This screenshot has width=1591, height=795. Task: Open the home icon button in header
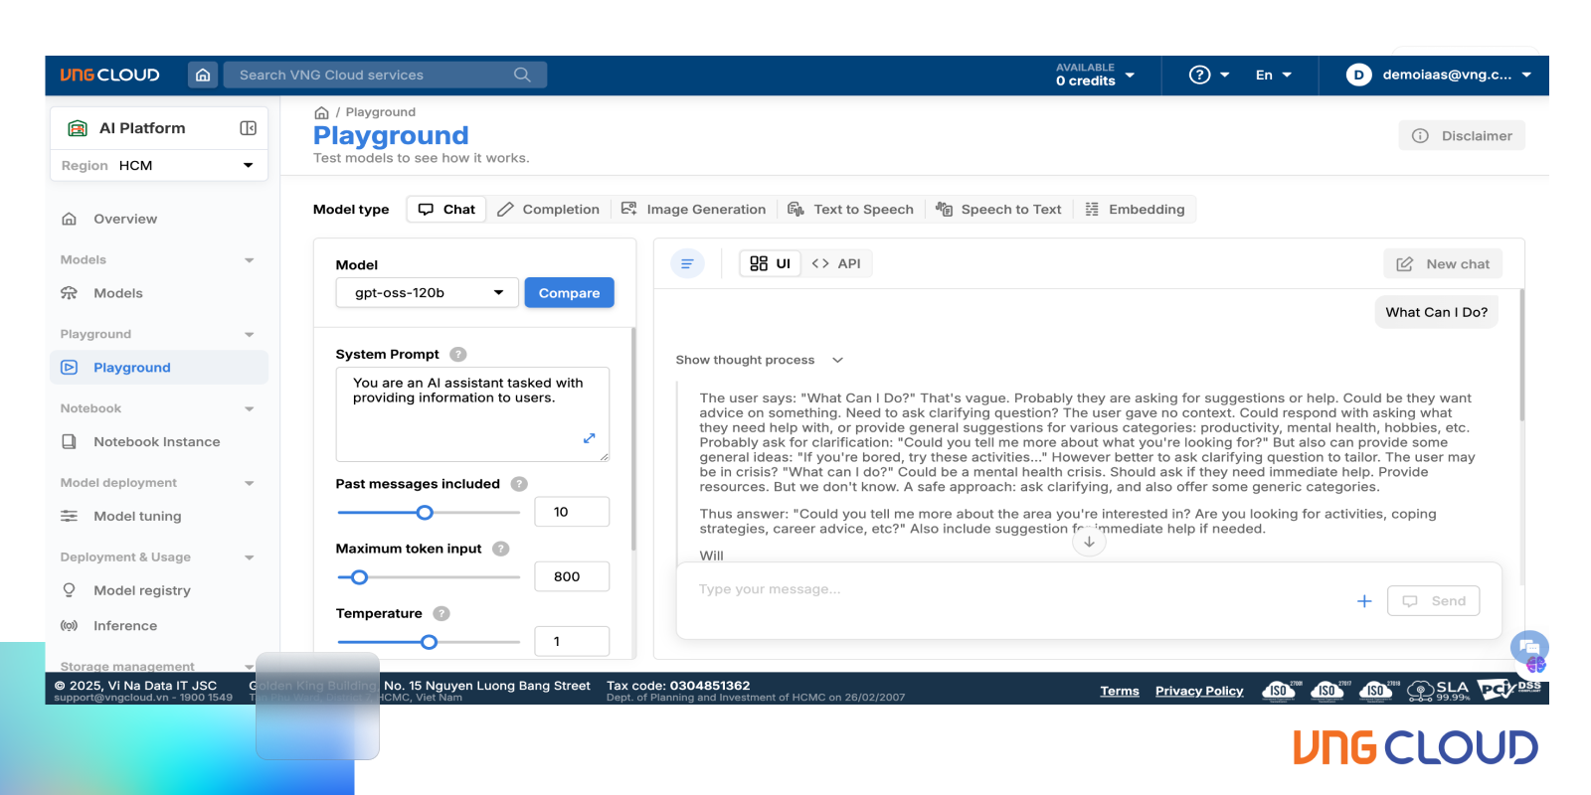(x=203, y=75)
